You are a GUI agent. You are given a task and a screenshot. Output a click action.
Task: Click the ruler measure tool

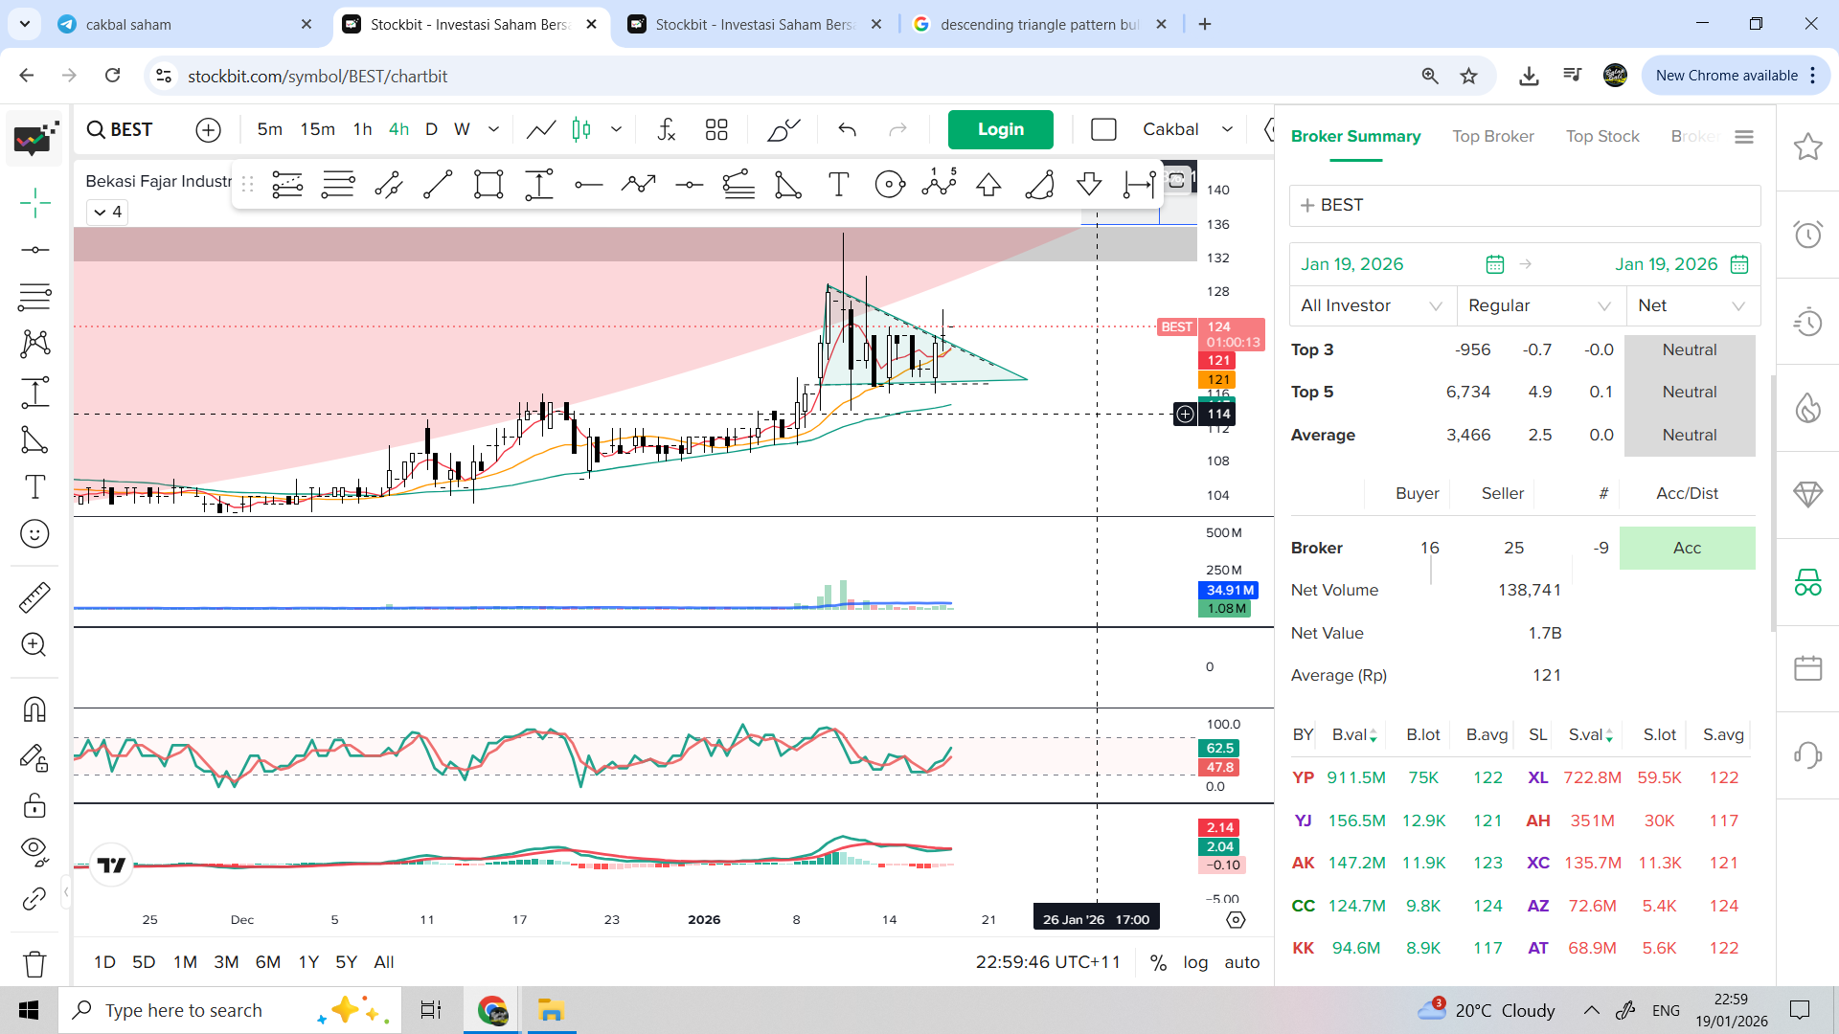coord(35,597)
